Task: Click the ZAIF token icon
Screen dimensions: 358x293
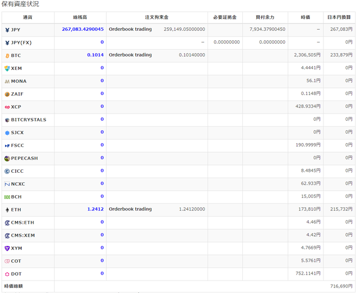Action: [7, 94]
